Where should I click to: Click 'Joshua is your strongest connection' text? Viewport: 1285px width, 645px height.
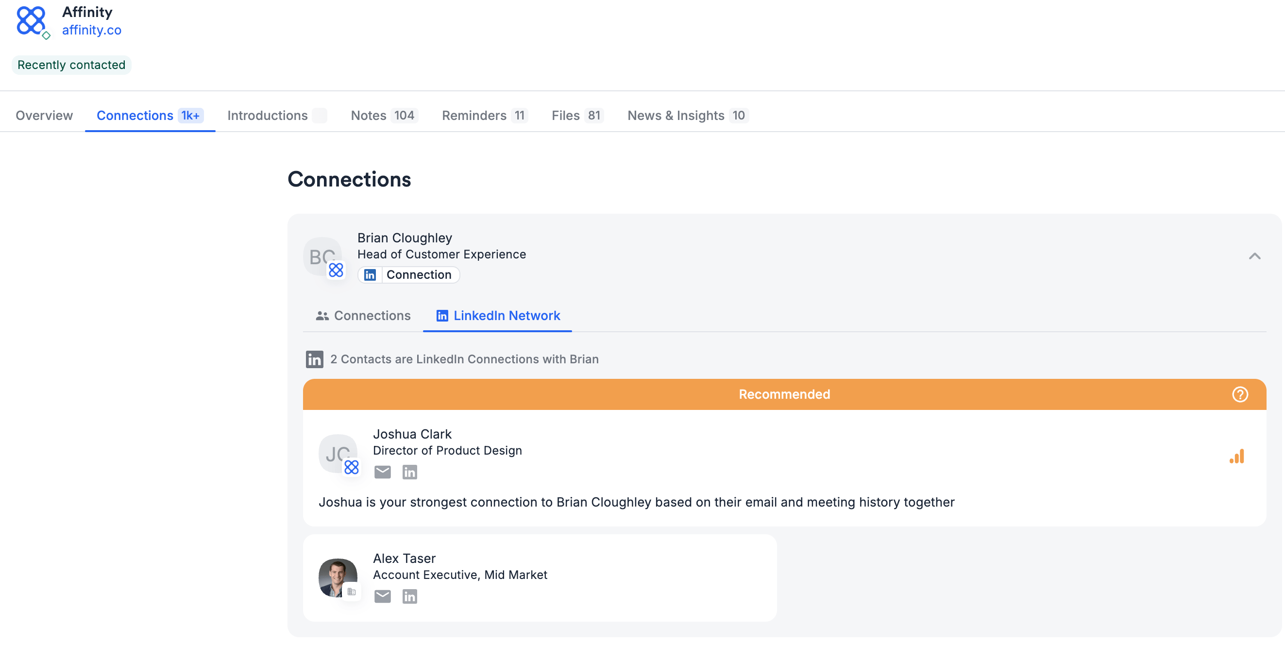coord(637,502)
